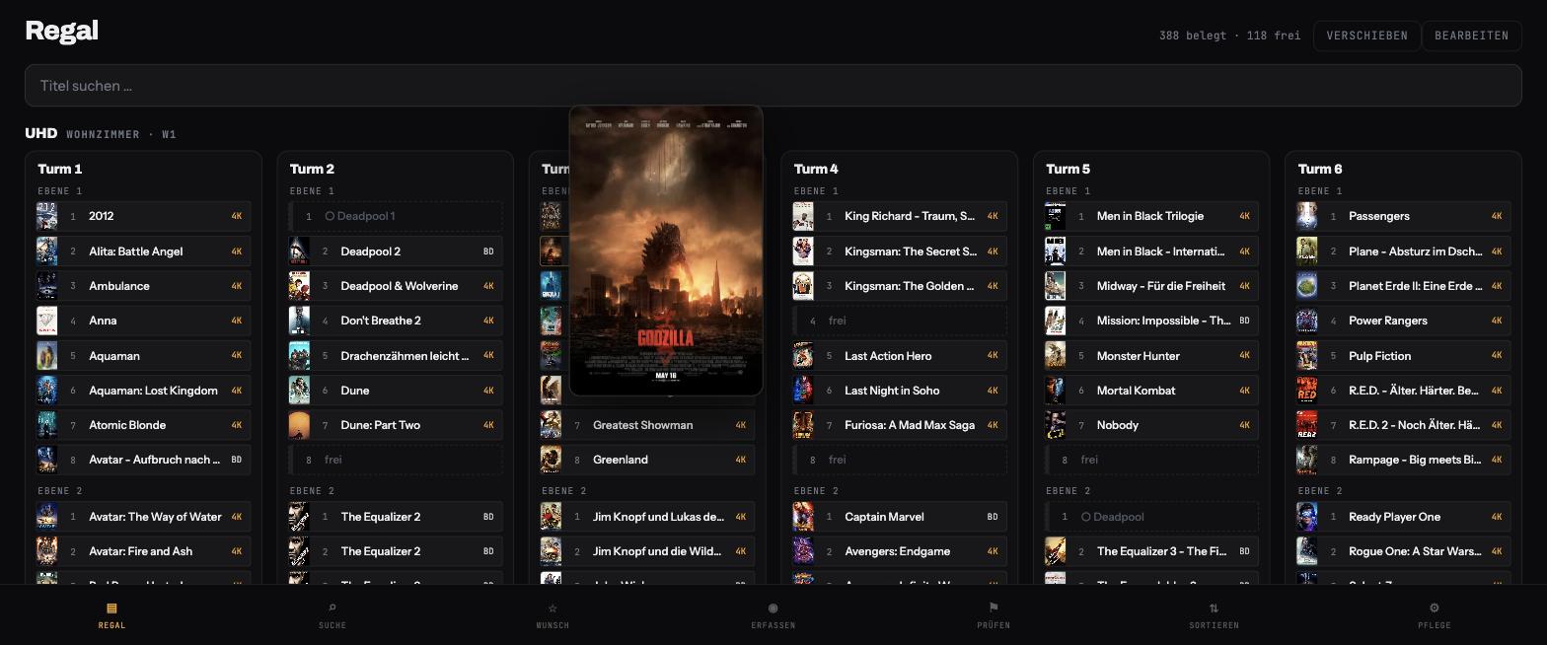The height and width of the screenshot is (645, 1547).
Task: Open Kingsman: The Golden Circle entry
Action: point(900,286)
